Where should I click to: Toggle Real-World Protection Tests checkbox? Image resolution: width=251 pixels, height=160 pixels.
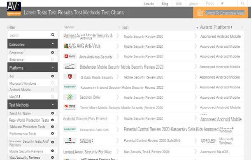click(x=52, y=120)
